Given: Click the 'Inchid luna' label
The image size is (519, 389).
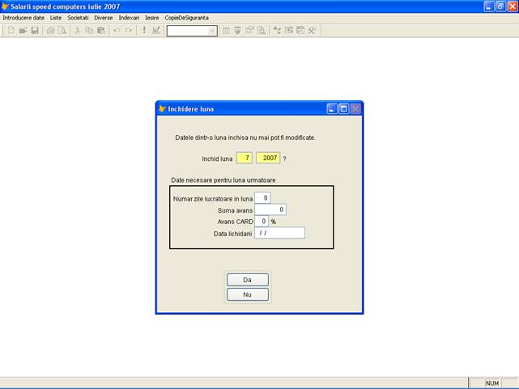Looking at the screenshot, I should click(x=217, y=159).
